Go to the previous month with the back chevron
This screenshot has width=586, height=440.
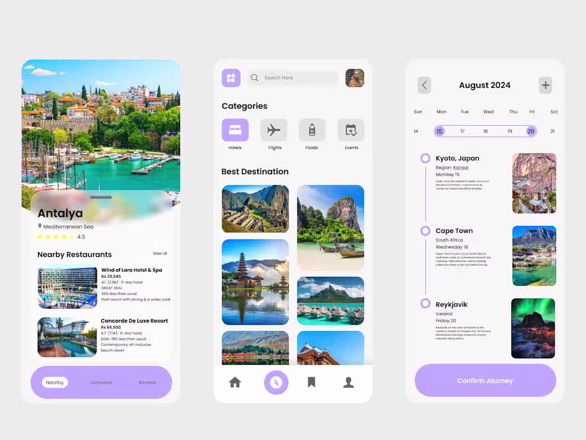tap(424, 85)
